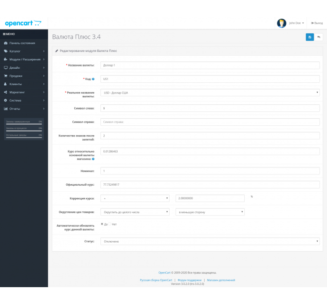Open Магазин дополнений link
This screenshot has height=304, width=327.
221,280
